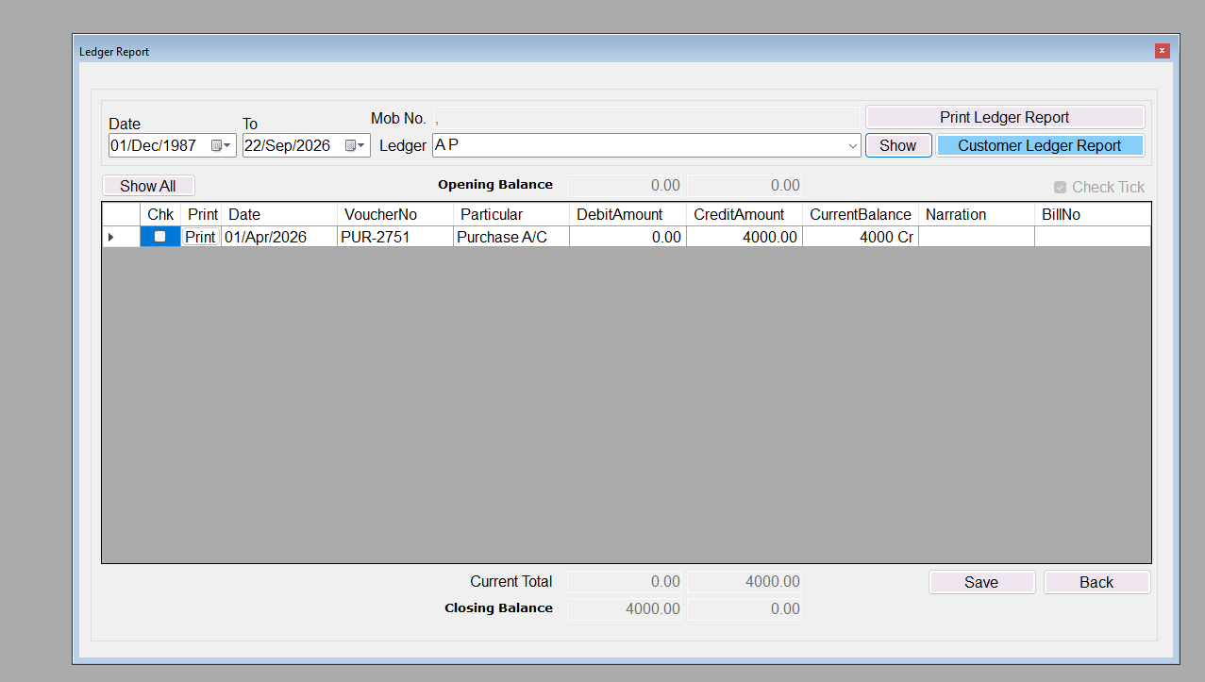Image resolution: width=1205 pixels, height=682 pixels.
Task: Open the To date calendar picker
Action: click(355, 146)
